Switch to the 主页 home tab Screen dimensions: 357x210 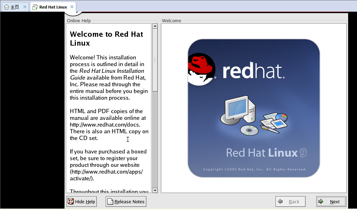[x=15, y=7]
